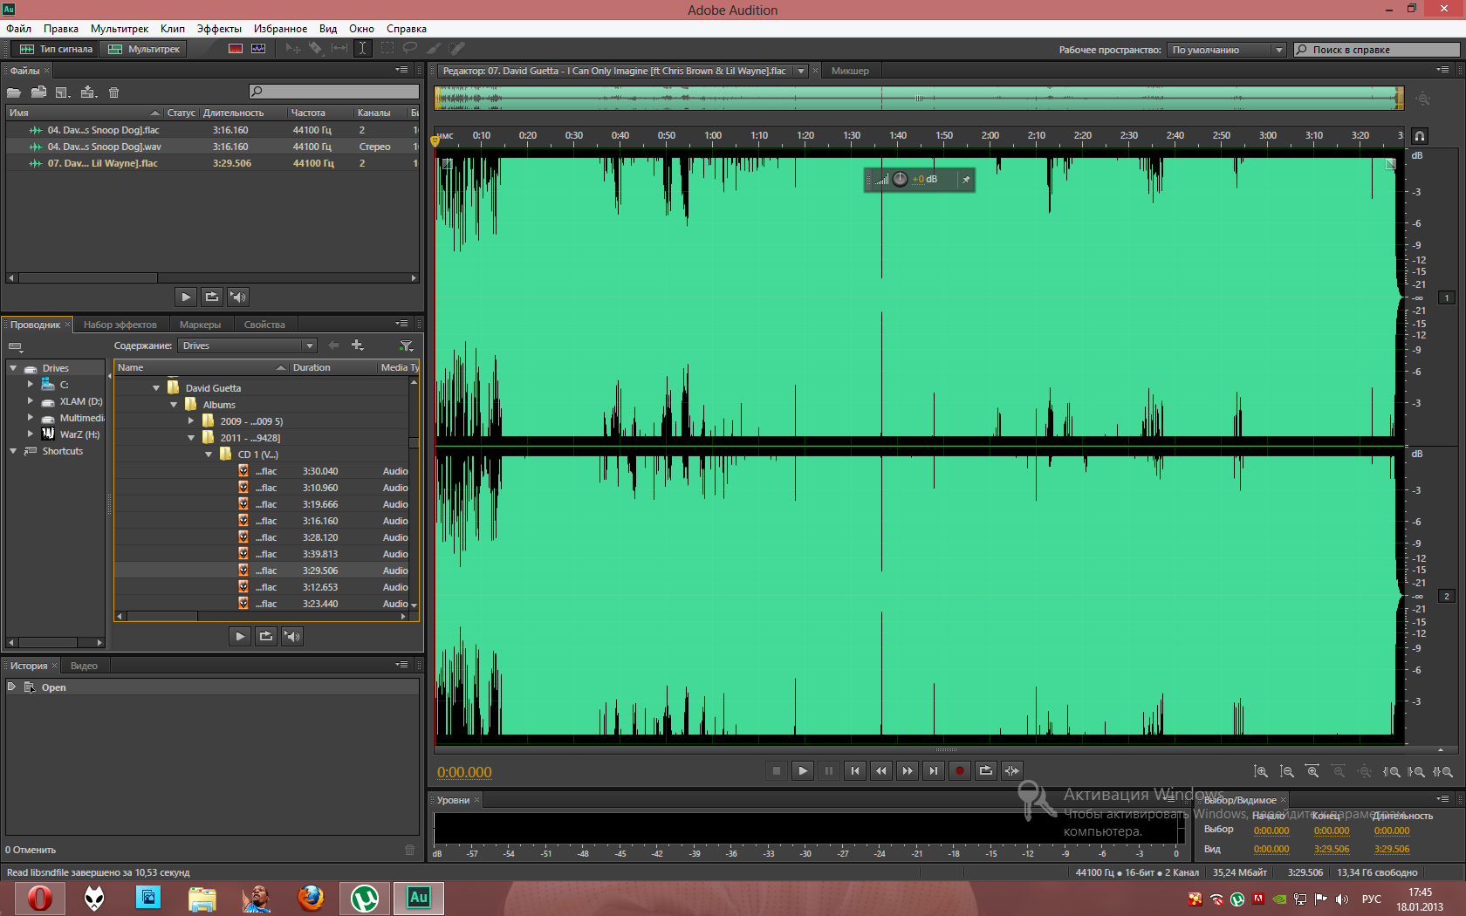Click the Import file icon in Files panel
The width and height of the screenshot is (1466, 916).
point(38,92)
